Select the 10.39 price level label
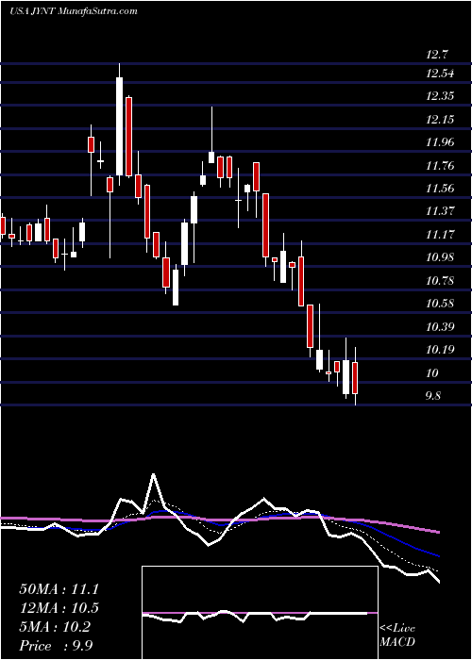Viewport: 472px width, 660px height. pyautogui.click(x=440, y=326)
